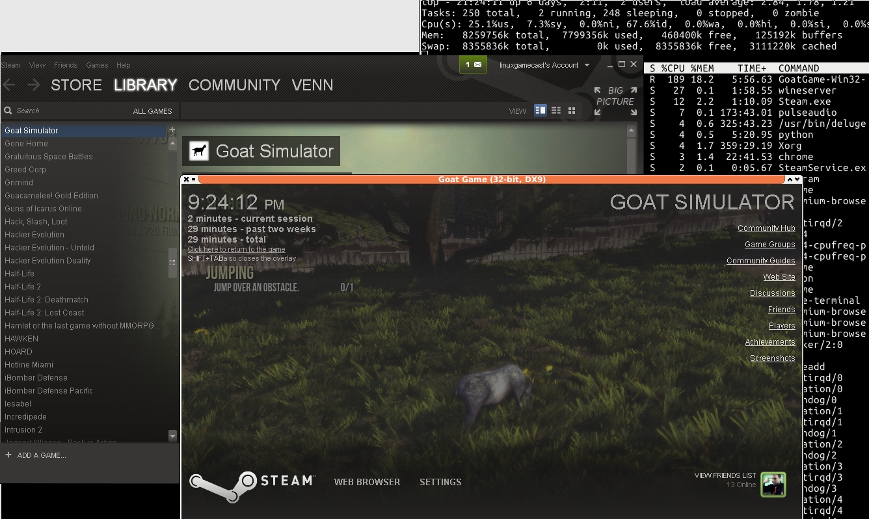Screen dimensions: 869x519
Task: Open the Web Site link
Action: pyautogui.click(x=779, y=277)
